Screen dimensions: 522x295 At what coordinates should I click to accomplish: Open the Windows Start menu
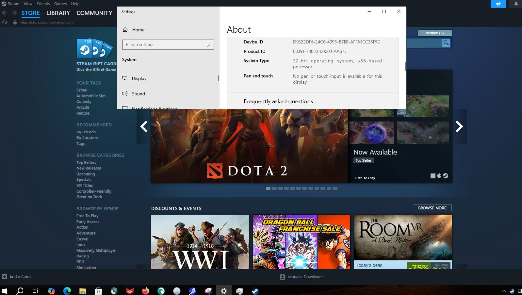click(x=5, y=291)
